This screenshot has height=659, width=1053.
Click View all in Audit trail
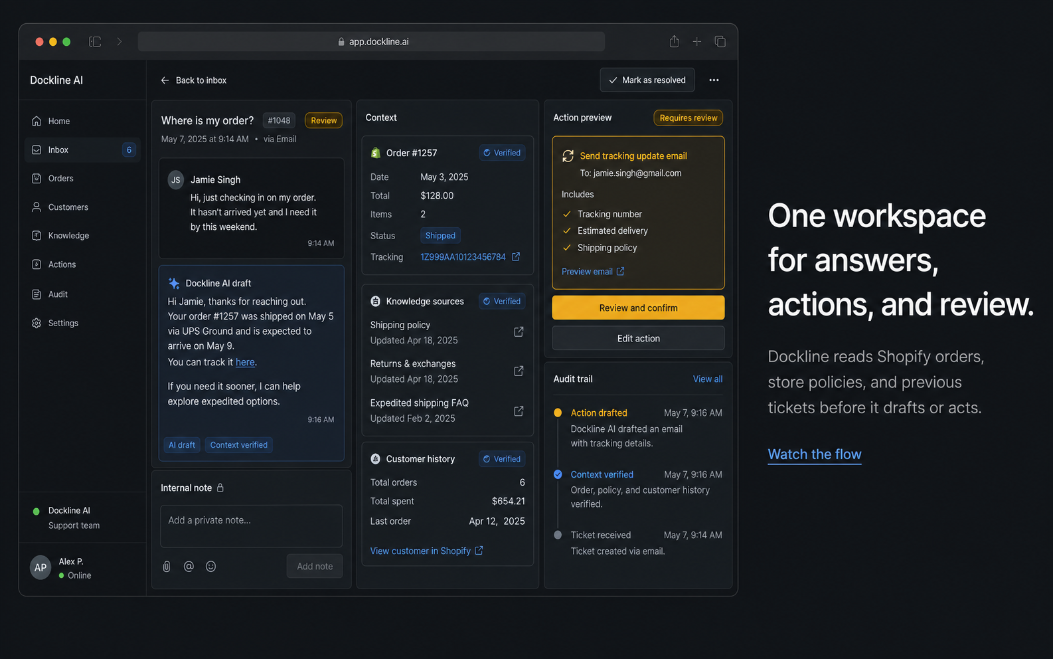tap(708, 379)
